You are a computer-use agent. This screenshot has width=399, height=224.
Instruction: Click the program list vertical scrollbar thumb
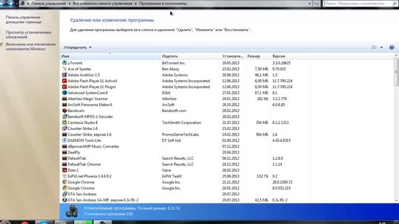(397, 72)
